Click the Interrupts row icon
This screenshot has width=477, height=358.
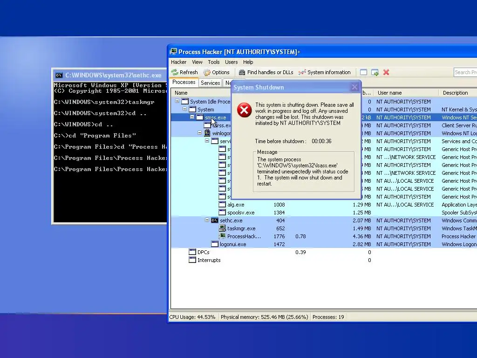(x=192, y=260)
